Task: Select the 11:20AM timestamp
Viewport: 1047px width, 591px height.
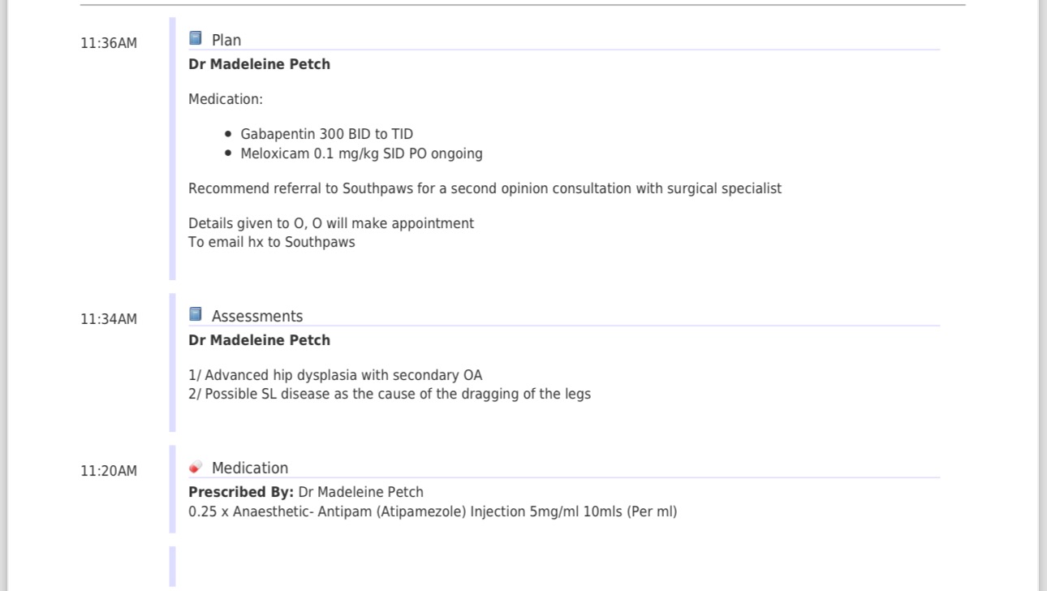Action: click(x=109, y=471)
